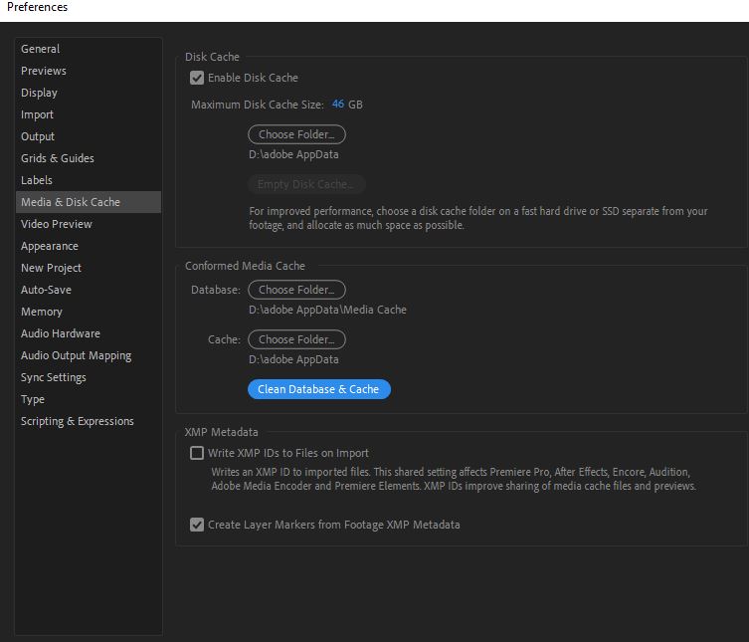Open Audio Hardware preferences
The height and width of the screenshot is (642, 749).
pos(61,333)
